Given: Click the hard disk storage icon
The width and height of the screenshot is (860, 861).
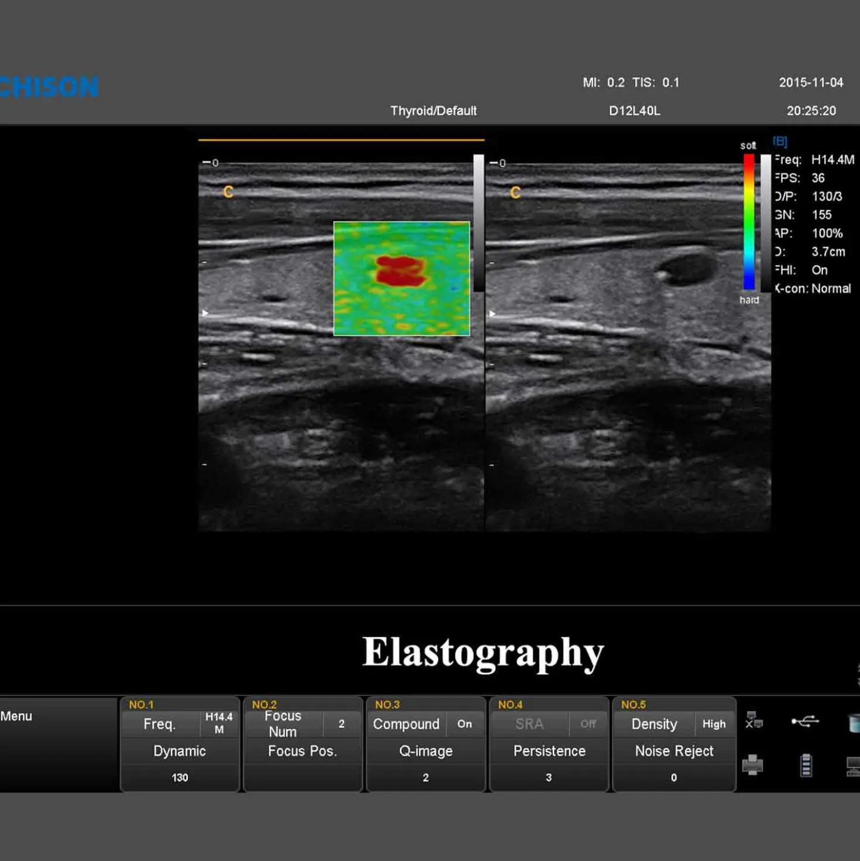Looking at the screenshot, I should (854, 723).
